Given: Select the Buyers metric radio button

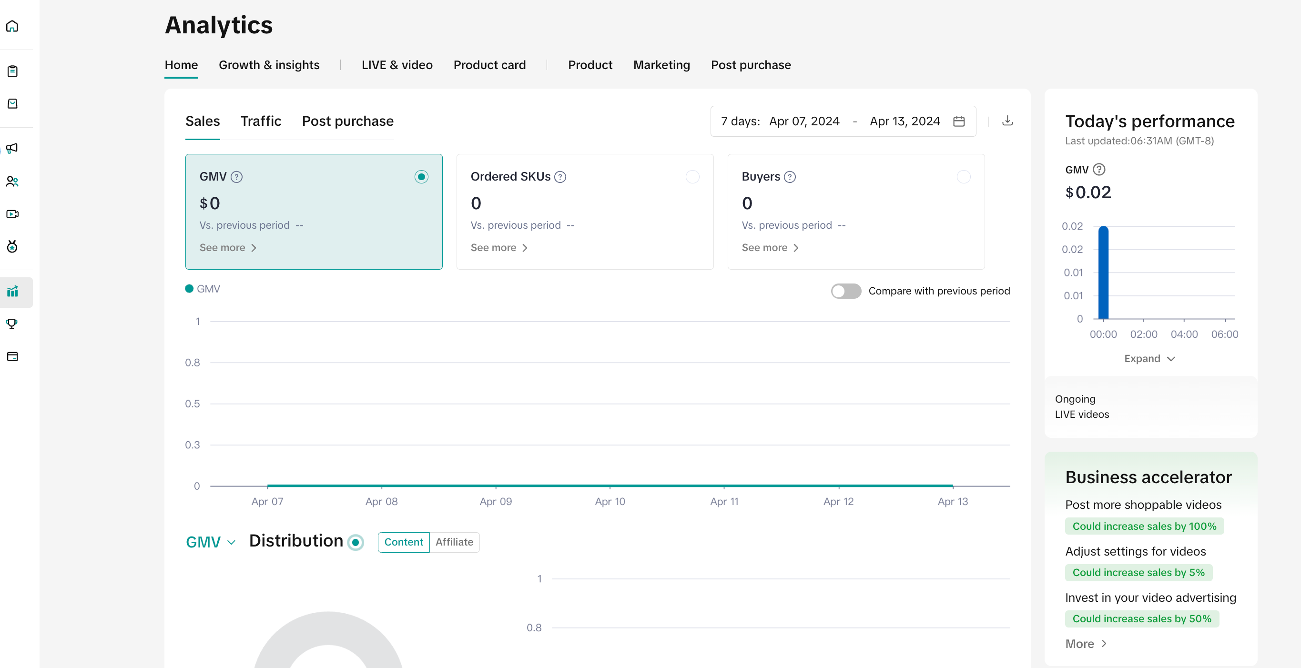Looking at the screenshot, I should click(963, 177).
